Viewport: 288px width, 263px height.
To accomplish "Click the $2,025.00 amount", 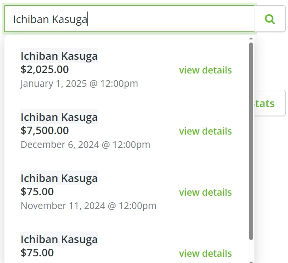I will pos(44,70).
